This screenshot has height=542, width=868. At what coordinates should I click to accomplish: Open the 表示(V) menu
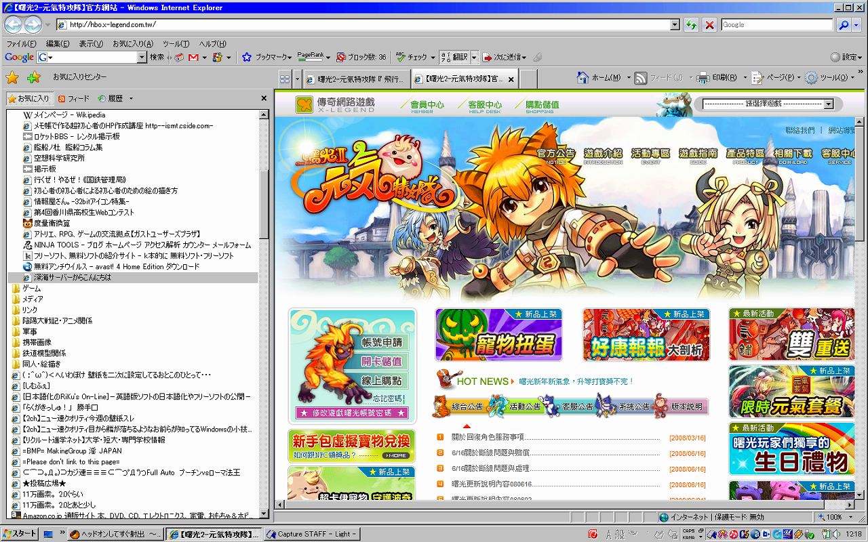pyautogui.click(x=92, y=43)
